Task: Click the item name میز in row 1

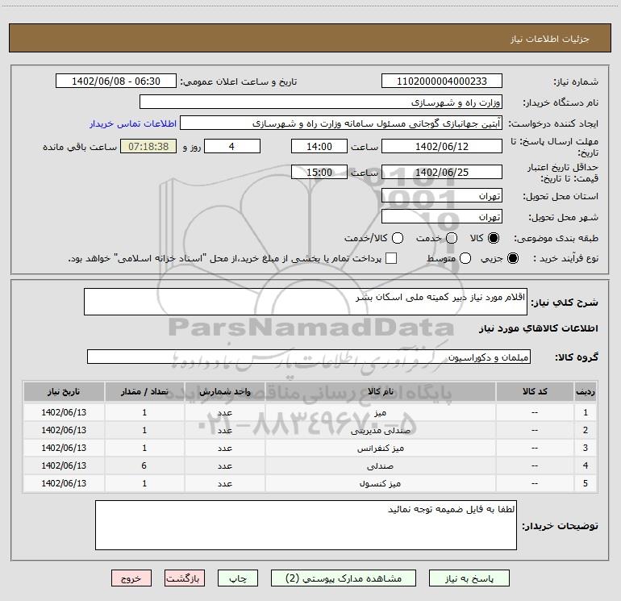Action: (x=380, y=412)
